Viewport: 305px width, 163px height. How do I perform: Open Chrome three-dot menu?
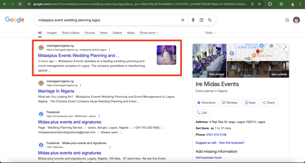tap(300, 4)
